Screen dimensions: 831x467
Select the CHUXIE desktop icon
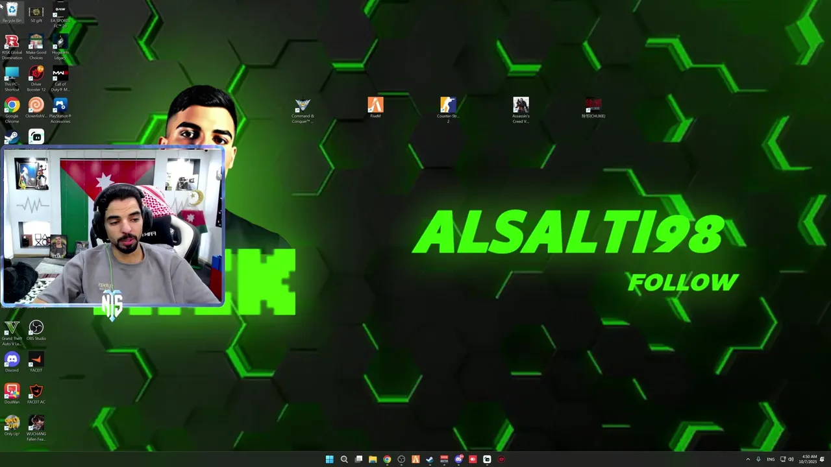tap(593, 108)
